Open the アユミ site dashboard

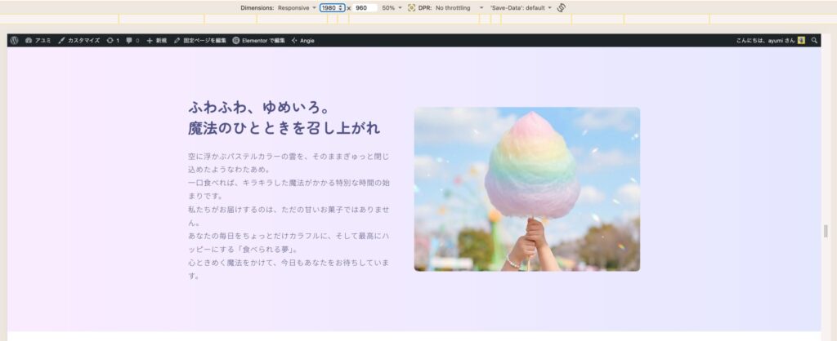tap(38, 40)
